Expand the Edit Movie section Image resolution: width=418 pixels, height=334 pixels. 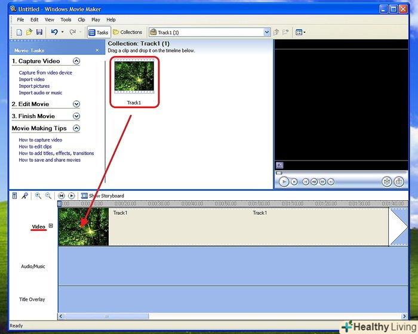click(x=76, y=104)
